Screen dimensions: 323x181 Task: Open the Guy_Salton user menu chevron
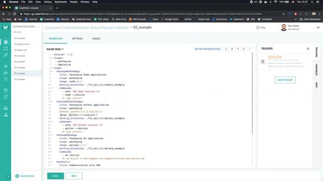[318, 28]
